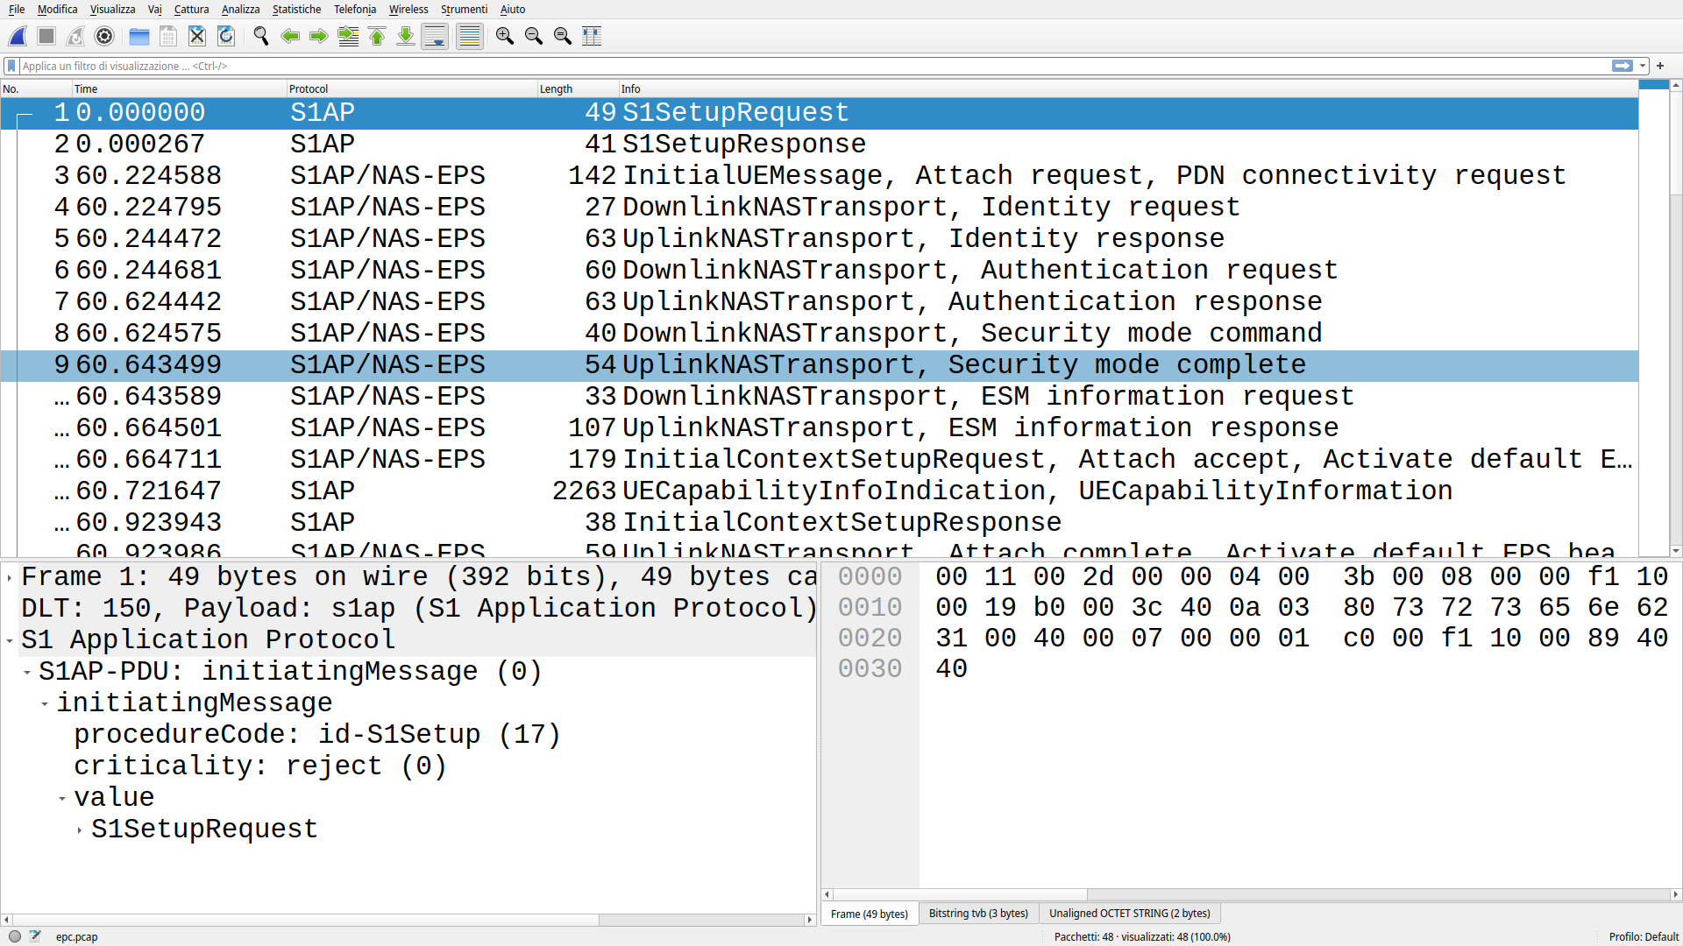The height and width of the screenshot is (946, 1683).
Task: Open the Telefonia menu
Action: pyautogui.click(x=355, y=9)
